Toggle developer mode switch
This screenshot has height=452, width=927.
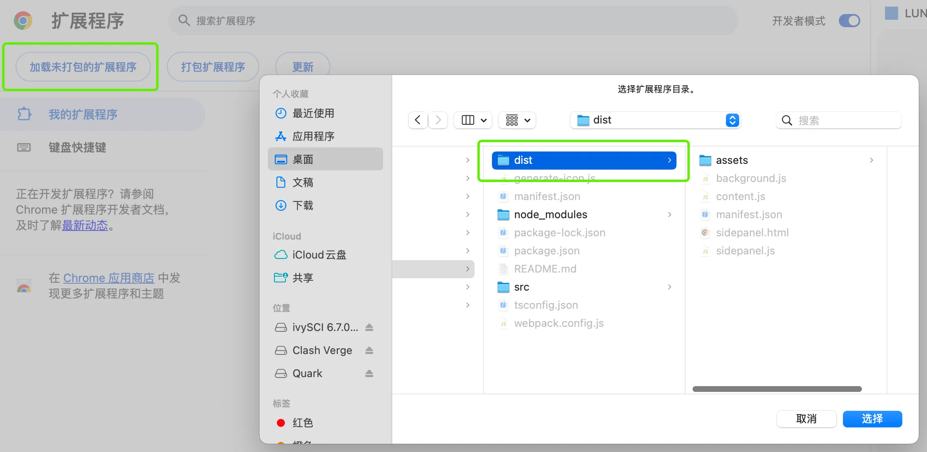pyautogui.click(x=849, y=21)
